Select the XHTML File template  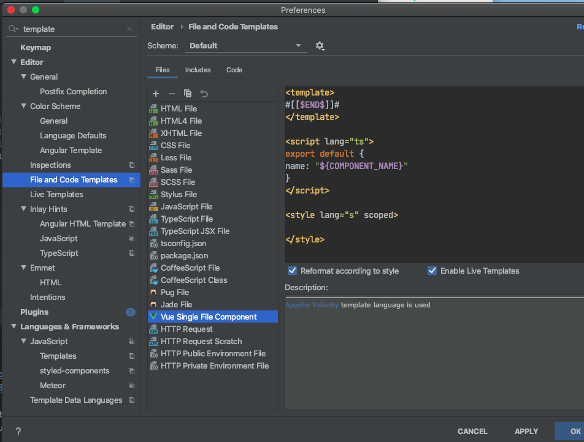pos(213,133)
